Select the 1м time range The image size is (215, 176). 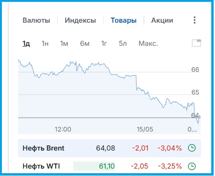[64, 44]
